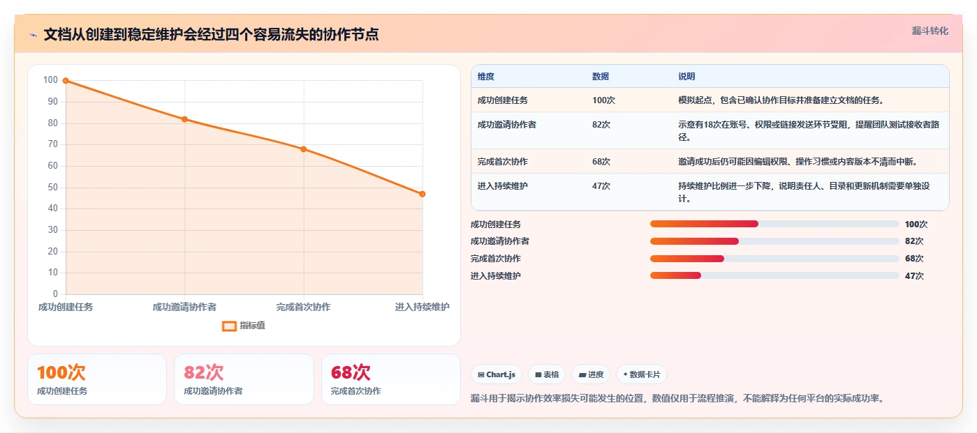Open the 68次 完成首次协作 data card
The width and height of the screenshot is (977, 433).
(x=390, y=379)
